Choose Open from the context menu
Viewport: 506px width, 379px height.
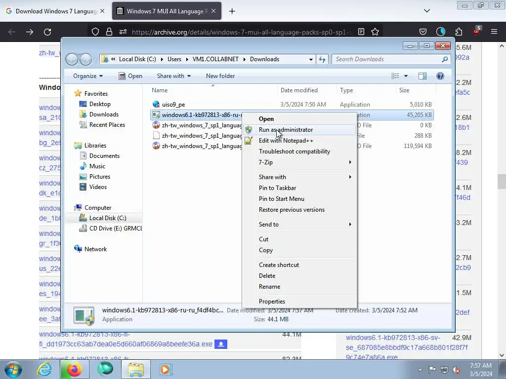click(266, 119)
